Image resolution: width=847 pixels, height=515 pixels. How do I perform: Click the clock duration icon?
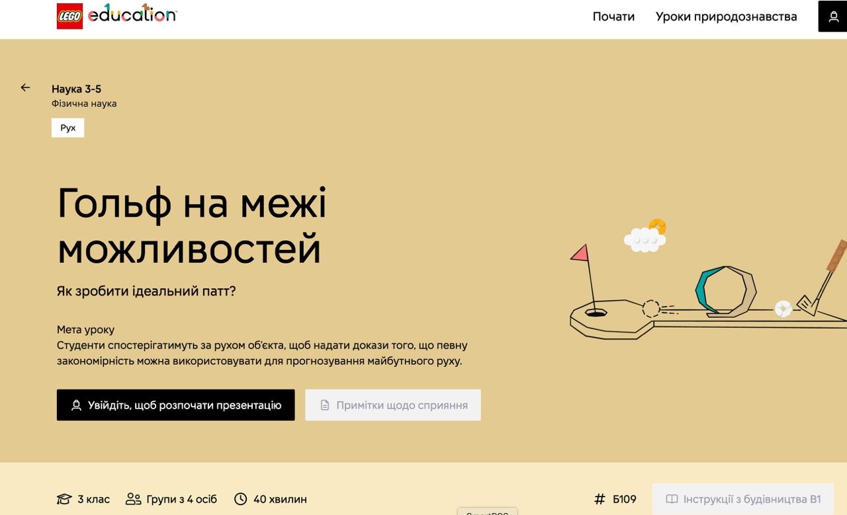click(x=241, y=499)
